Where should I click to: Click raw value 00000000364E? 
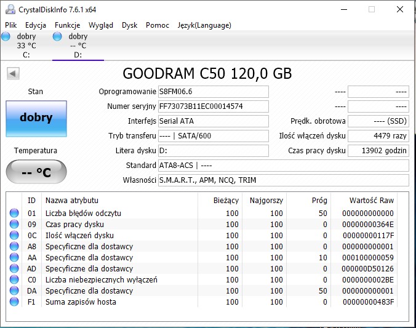[x=368, y=225]
